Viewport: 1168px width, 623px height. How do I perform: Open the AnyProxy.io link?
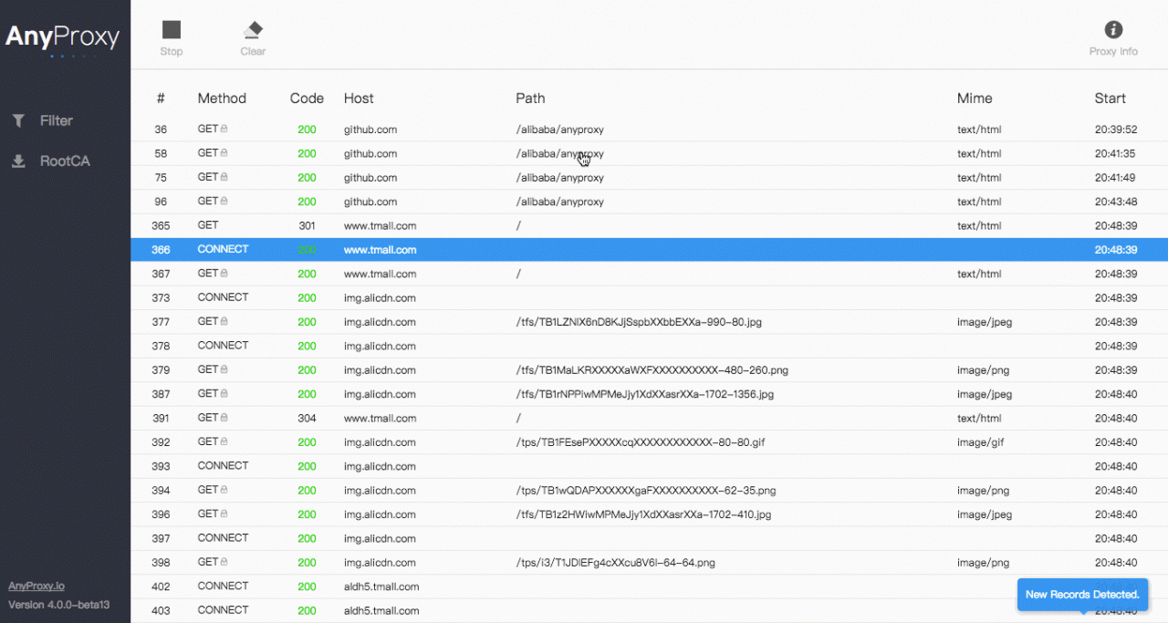[36, 587]
